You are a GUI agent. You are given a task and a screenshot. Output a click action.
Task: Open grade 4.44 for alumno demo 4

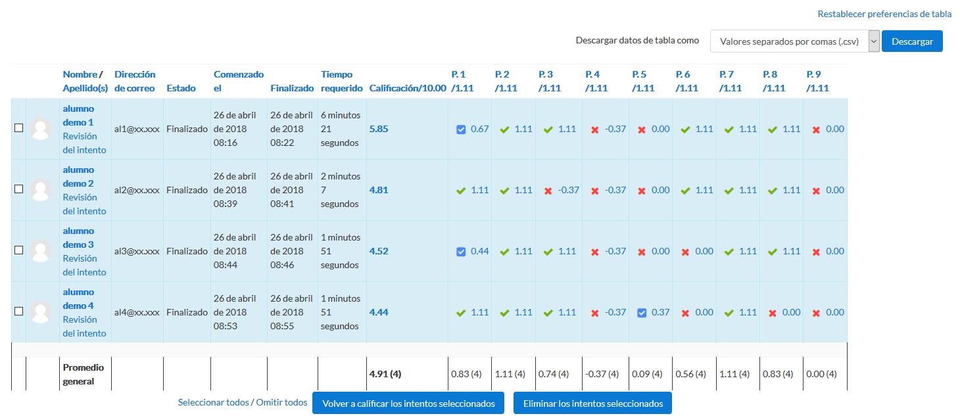[379, 312]
